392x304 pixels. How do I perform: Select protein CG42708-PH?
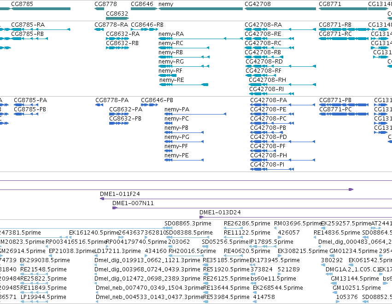[283, 160]
